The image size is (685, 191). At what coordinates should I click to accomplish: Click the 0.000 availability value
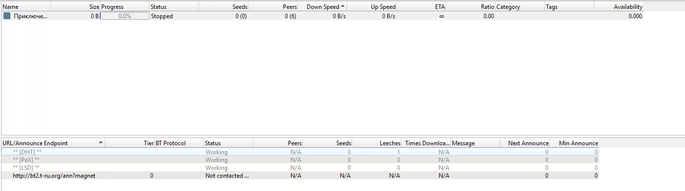point(635,16)
